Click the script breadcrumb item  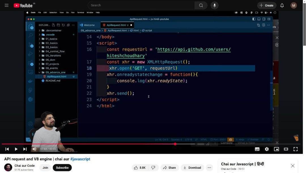(147, 31)
